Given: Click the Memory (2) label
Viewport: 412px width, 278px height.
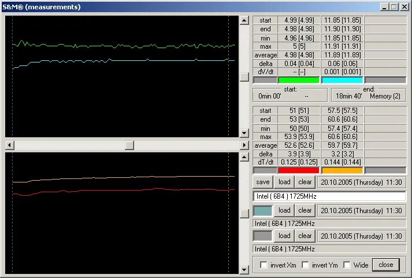Looking at the screenshot, I should [385, 96].
